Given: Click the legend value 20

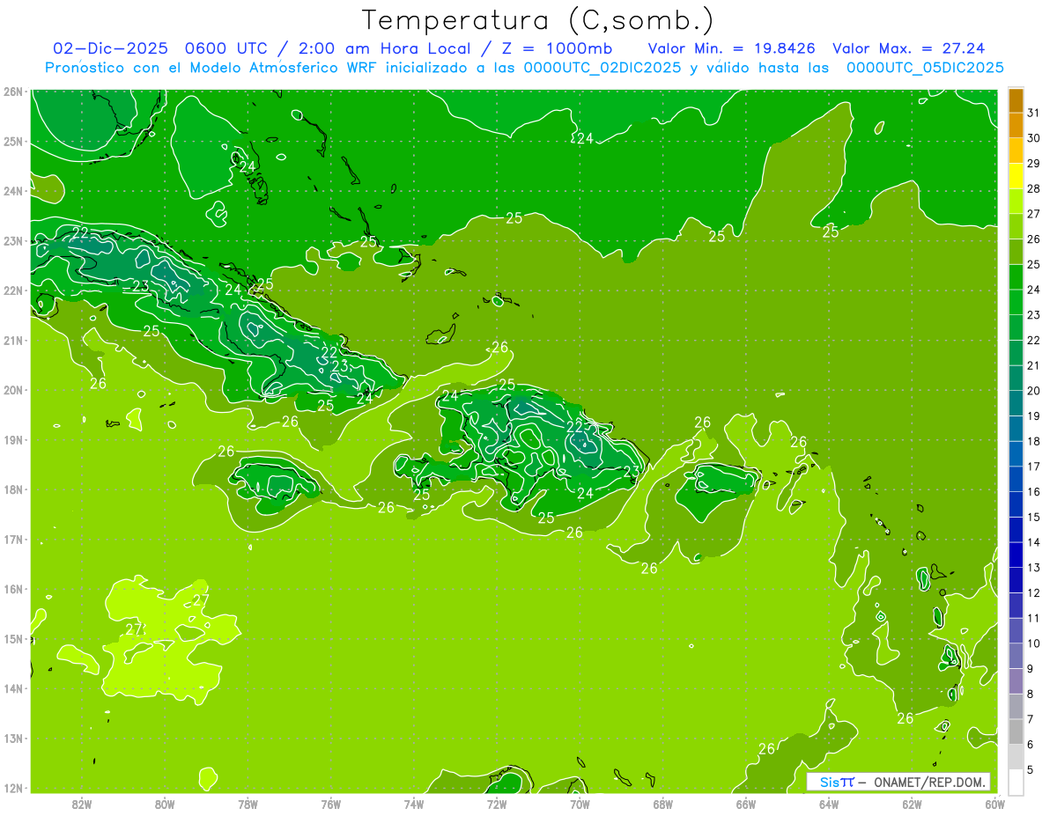Looking at the screenshot, I should [1034, 391].
